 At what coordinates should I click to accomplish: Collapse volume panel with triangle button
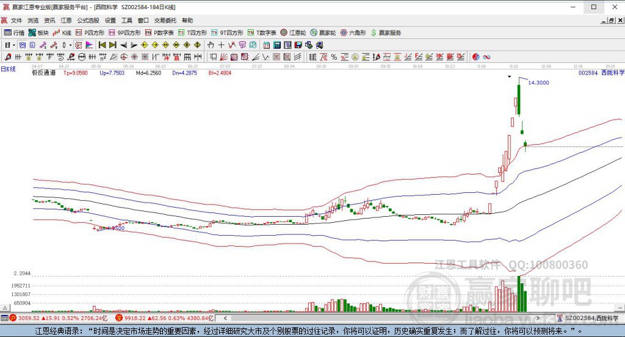tap(5, 308)
